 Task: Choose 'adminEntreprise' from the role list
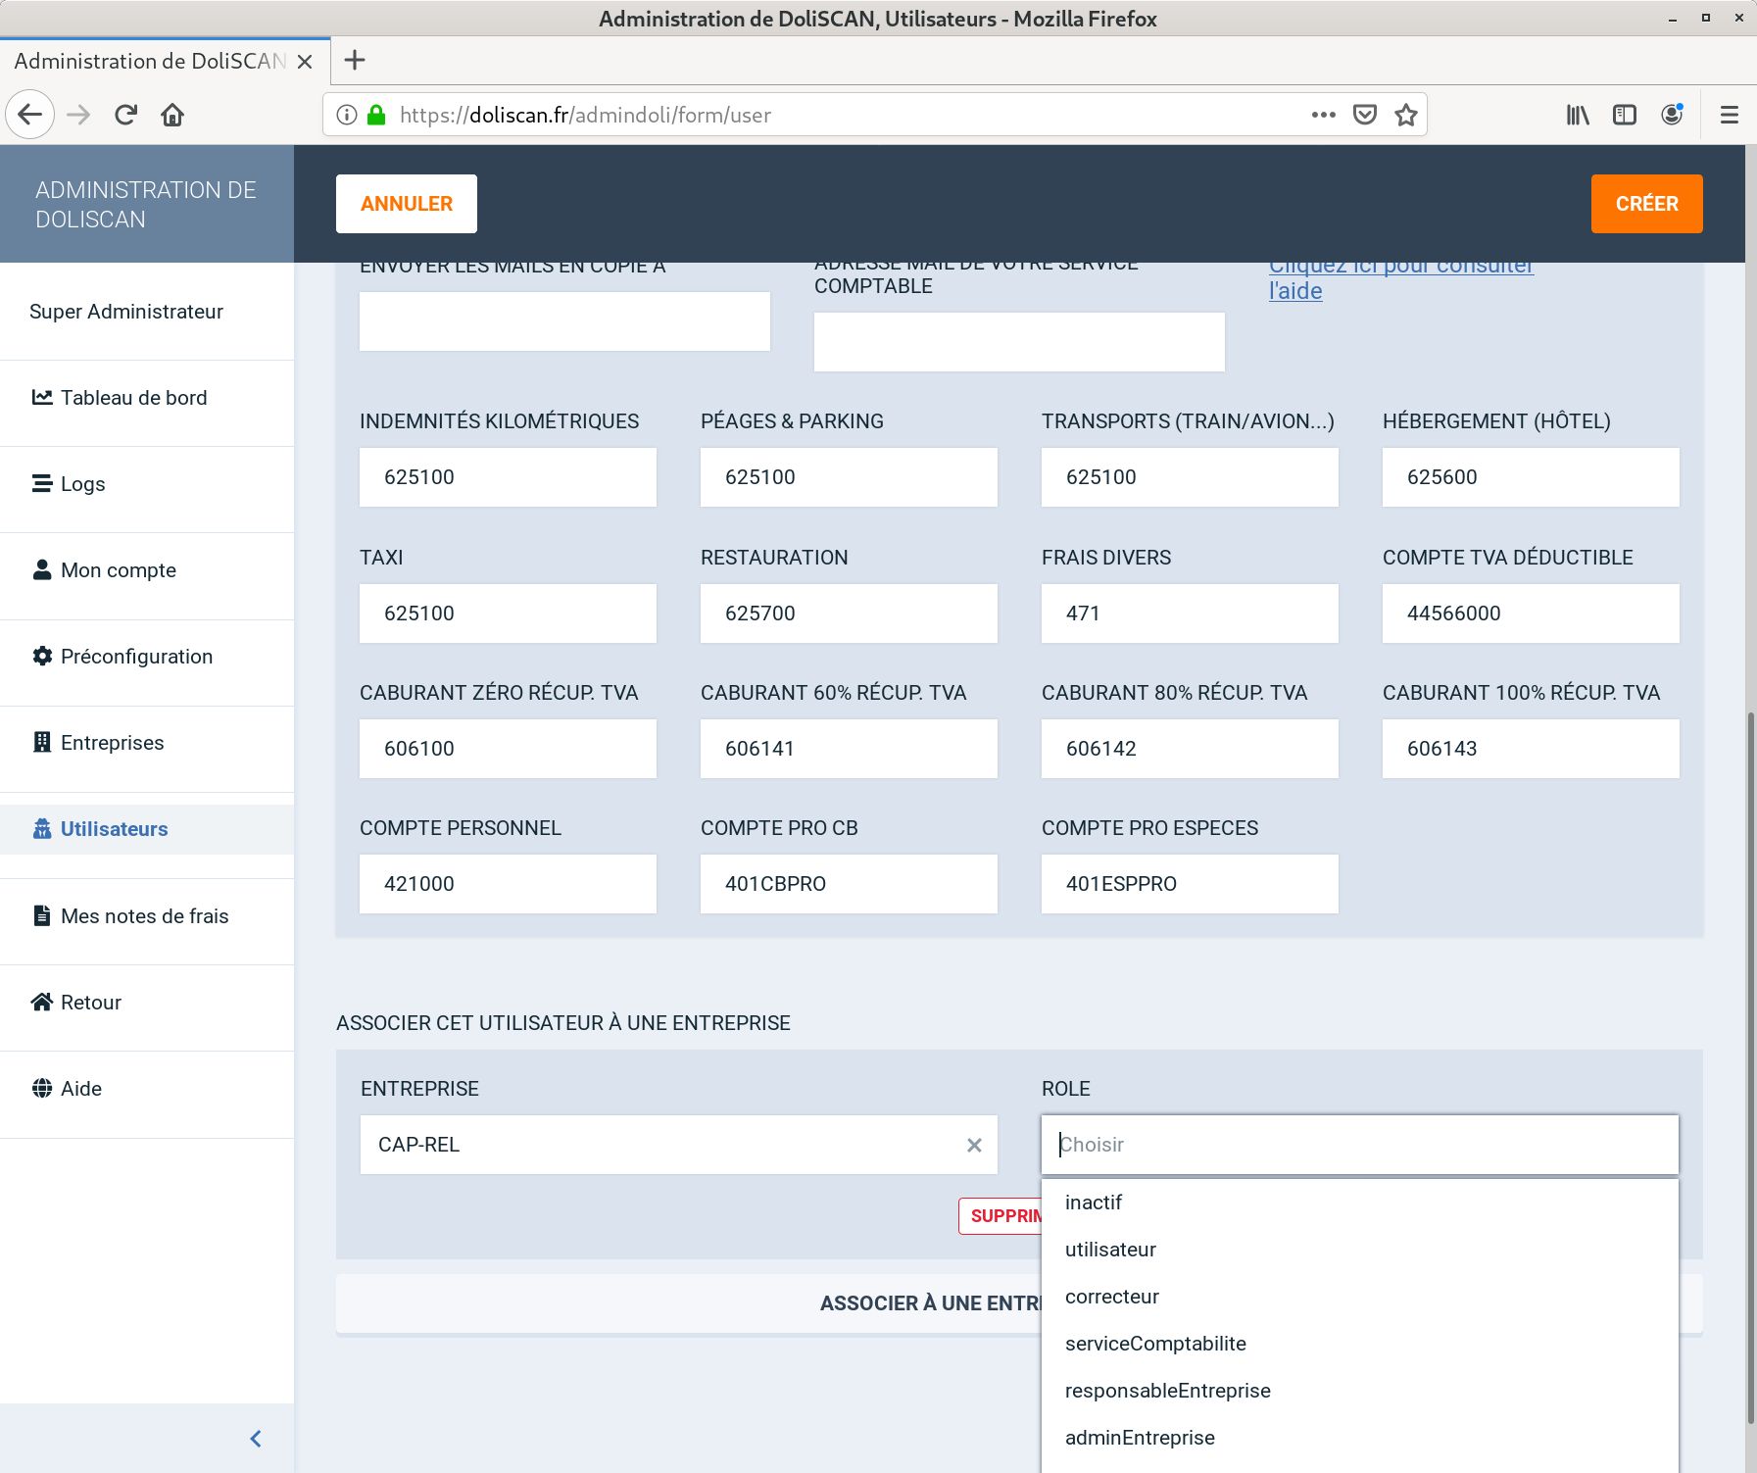coord(1140,1438)
